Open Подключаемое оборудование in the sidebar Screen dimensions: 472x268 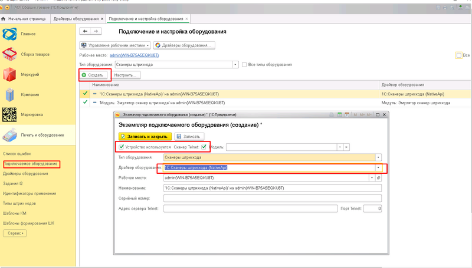31,164
